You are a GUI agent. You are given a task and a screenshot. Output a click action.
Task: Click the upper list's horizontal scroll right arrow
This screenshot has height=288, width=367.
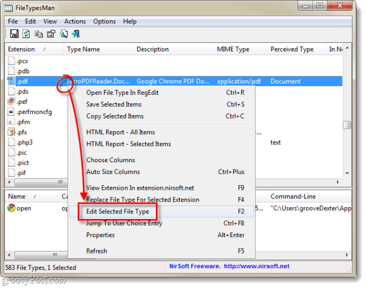tap(338, 182)
